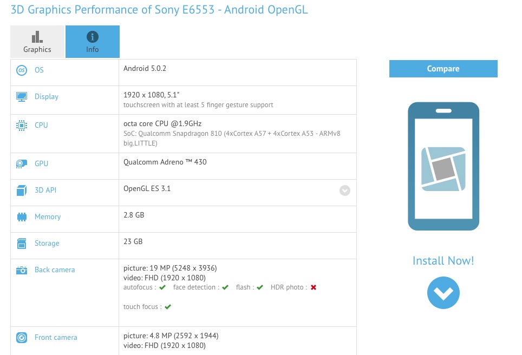This screenshot has height=355, width=522.
Task: Click the HDR photo red cross
Action: pyautogui.click(x=314, y=287)
